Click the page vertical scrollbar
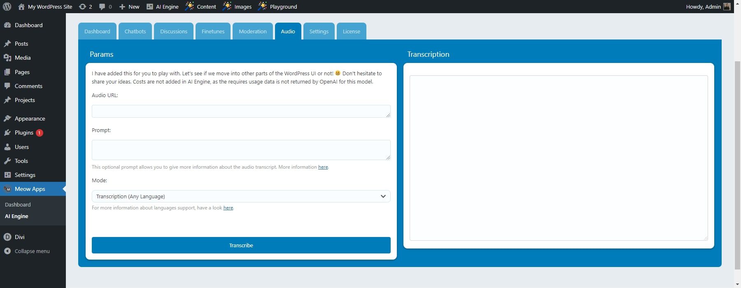This screenshot has width=741, height=288. tap(737, 165)
